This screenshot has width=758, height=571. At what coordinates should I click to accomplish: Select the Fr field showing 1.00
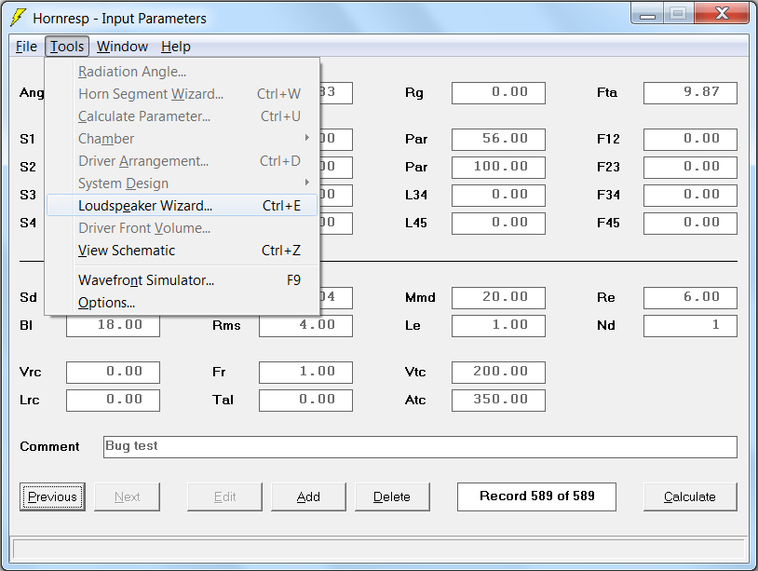pos(306,373)
